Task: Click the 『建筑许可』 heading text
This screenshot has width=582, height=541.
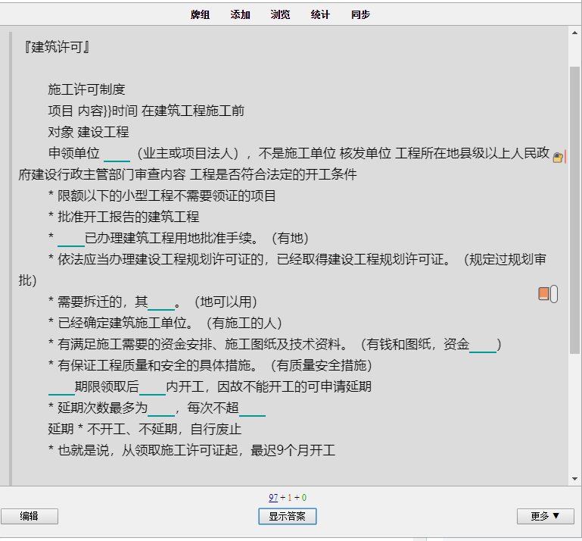Action: 57,47
